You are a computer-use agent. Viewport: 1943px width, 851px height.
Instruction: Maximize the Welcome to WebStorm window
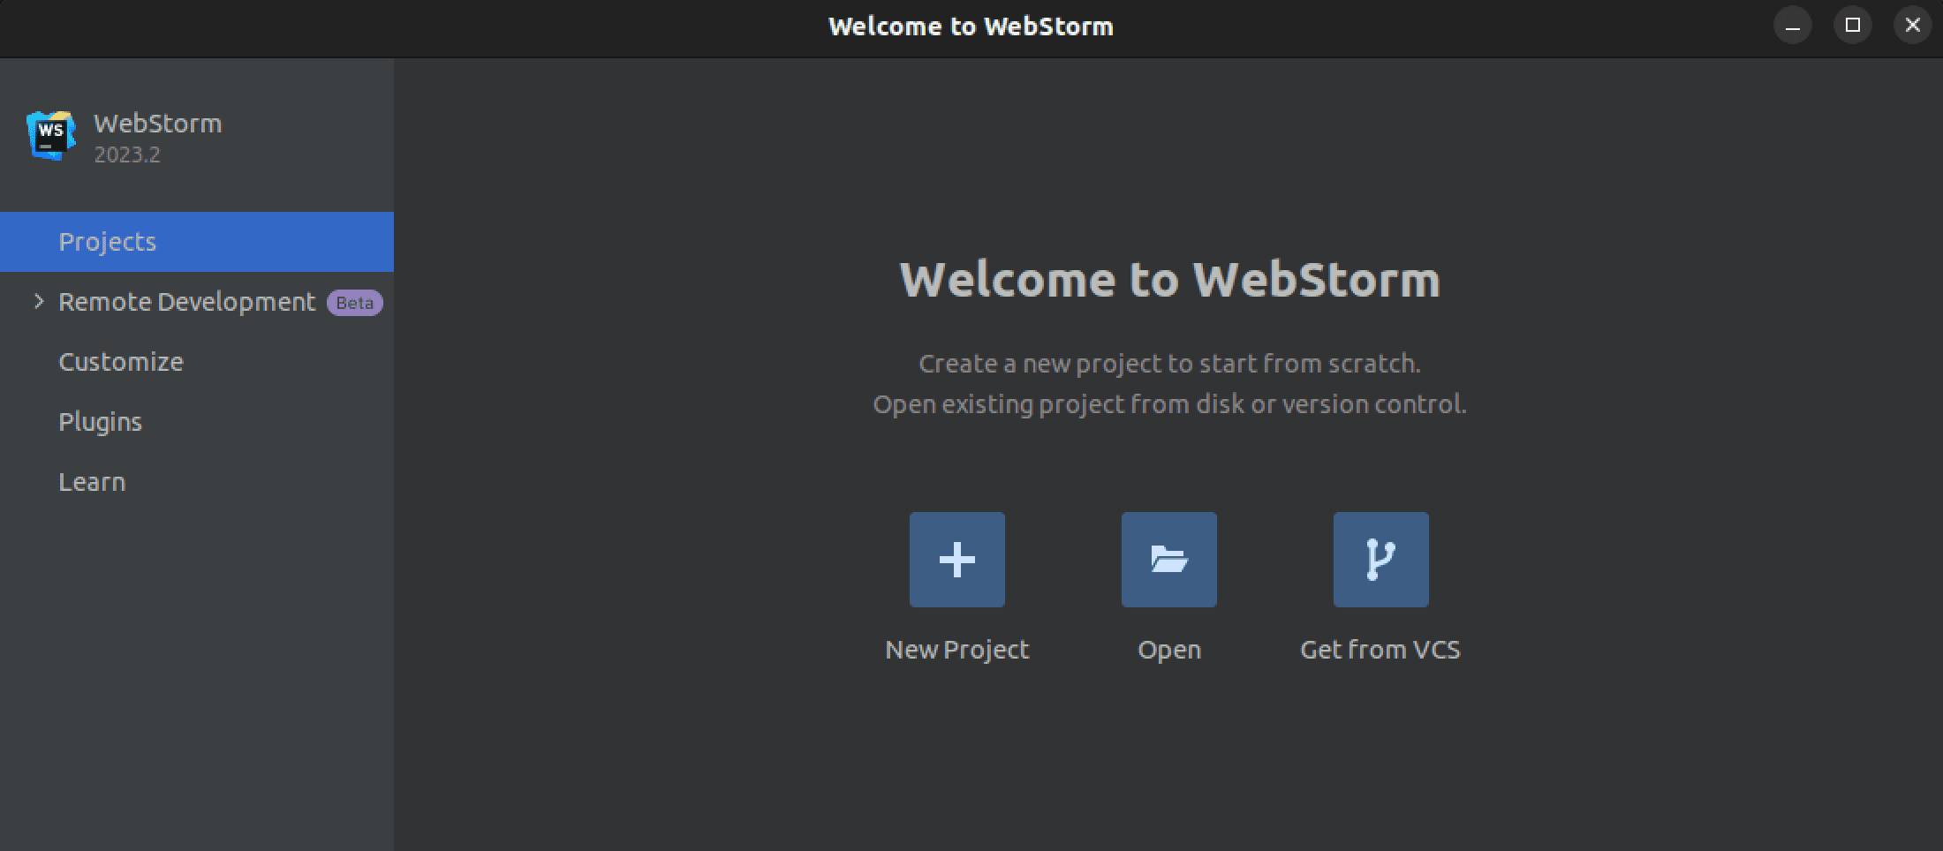(x=1853, y=26)
